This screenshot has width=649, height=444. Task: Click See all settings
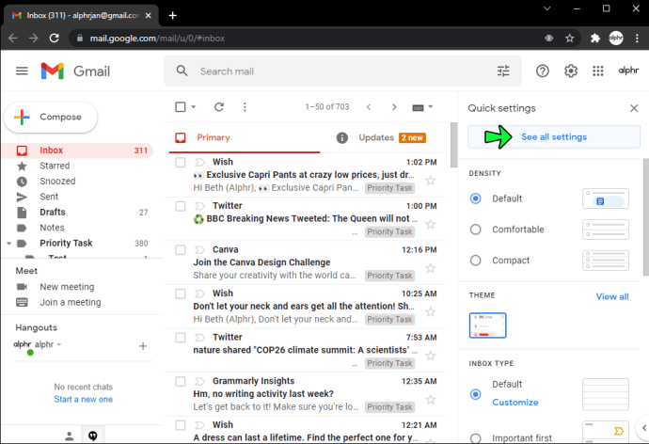[554, 137]
